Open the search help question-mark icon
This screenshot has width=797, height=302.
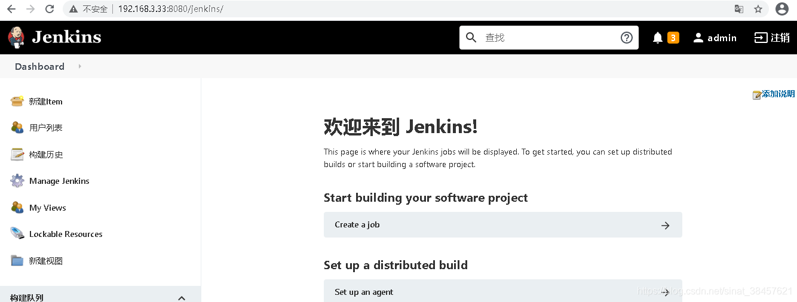627,38
